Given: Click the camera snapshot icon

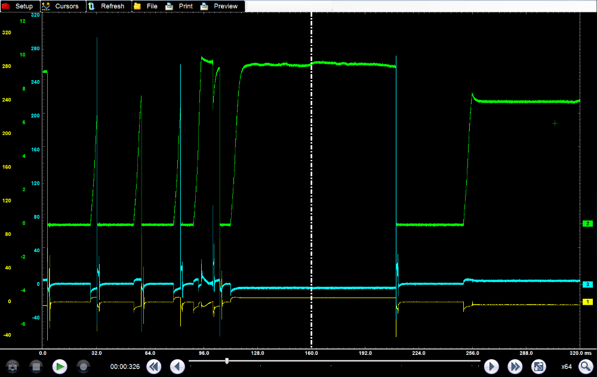Looking at the screenshot, I should point(13,366).
